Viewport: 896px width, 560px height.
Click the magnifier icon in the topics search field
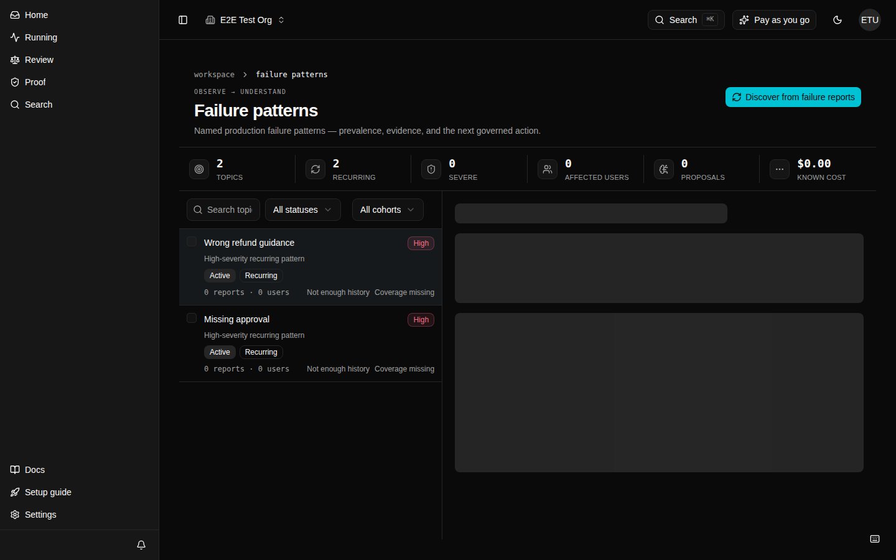pos(198,210)
